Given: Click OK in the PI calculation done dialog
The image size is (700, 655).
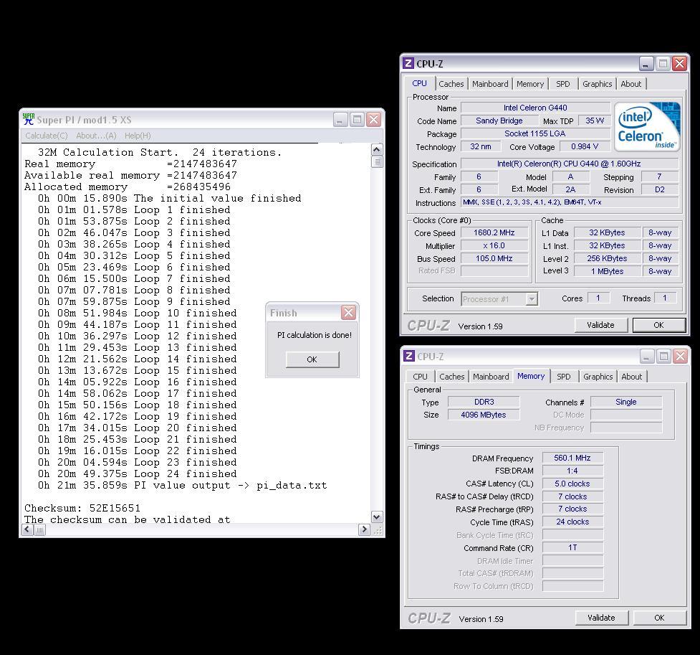Looking at the screenshot, I should pyautogui.click(x=312, y=359).
